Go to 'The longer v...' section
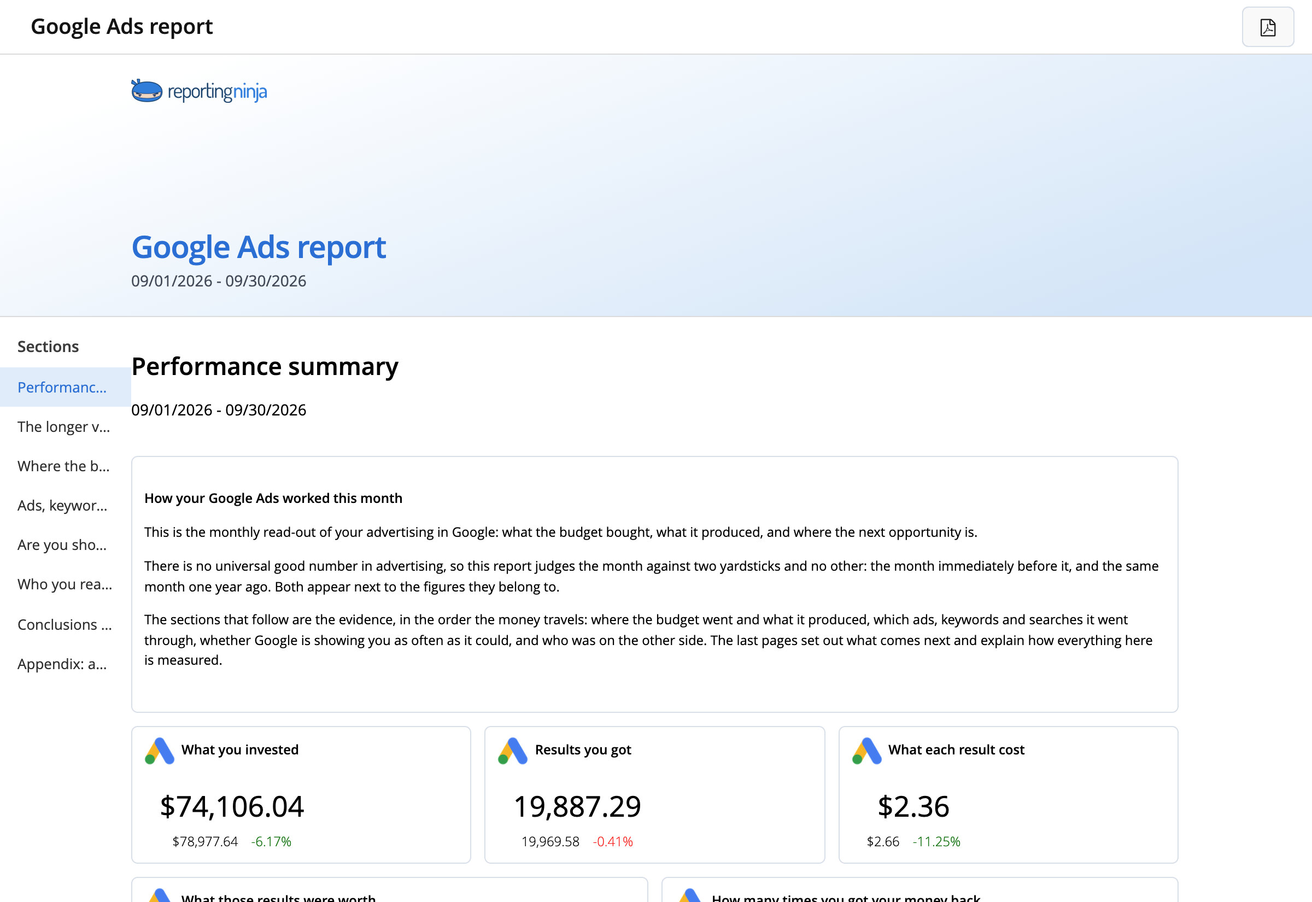Image resolution: width=1312 pixels, height=902 pixels. click(x=66, y=427)
